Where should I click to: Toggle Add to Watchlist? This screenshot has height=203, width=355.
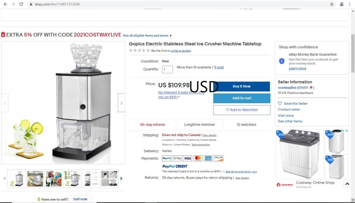click(242, 110)
